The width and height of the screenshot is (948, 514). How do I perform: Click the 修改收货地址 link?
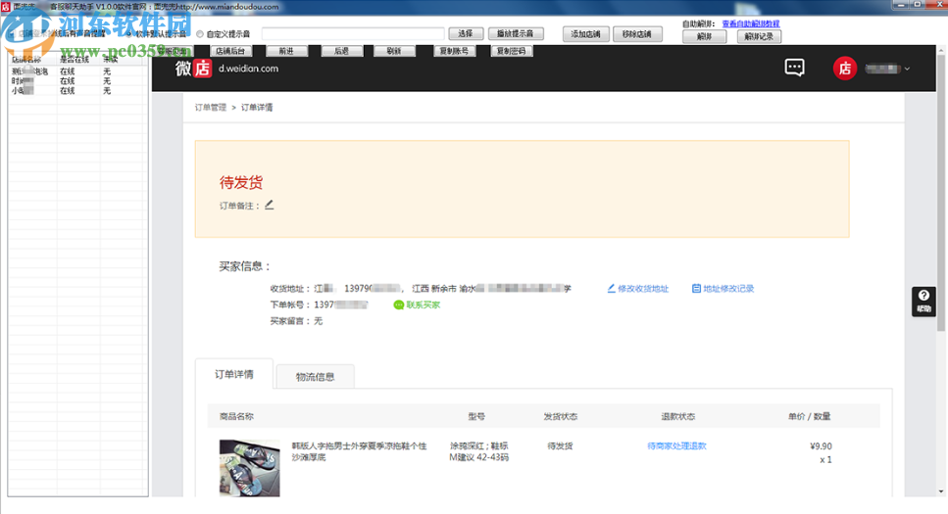click(643, 289)
